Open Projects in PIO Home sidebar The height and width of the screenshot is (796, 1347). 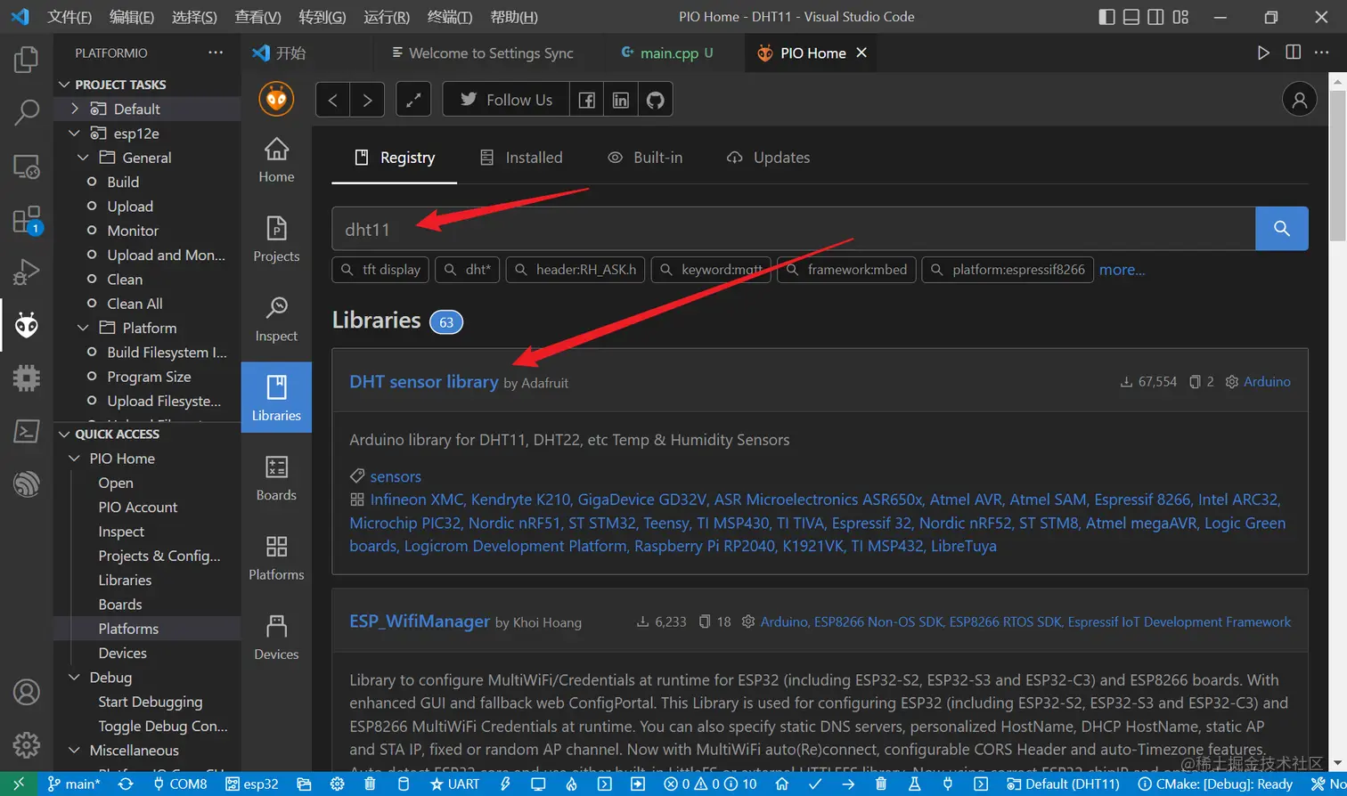click(x=276, y=240)
